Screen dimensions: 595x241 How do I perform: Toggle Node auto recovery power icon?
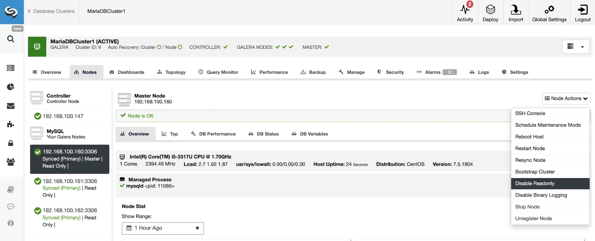180,47
